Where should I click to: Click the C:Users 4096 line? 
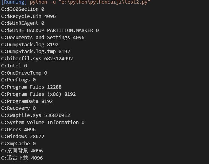pyautogui.click(x=18, y=130)
